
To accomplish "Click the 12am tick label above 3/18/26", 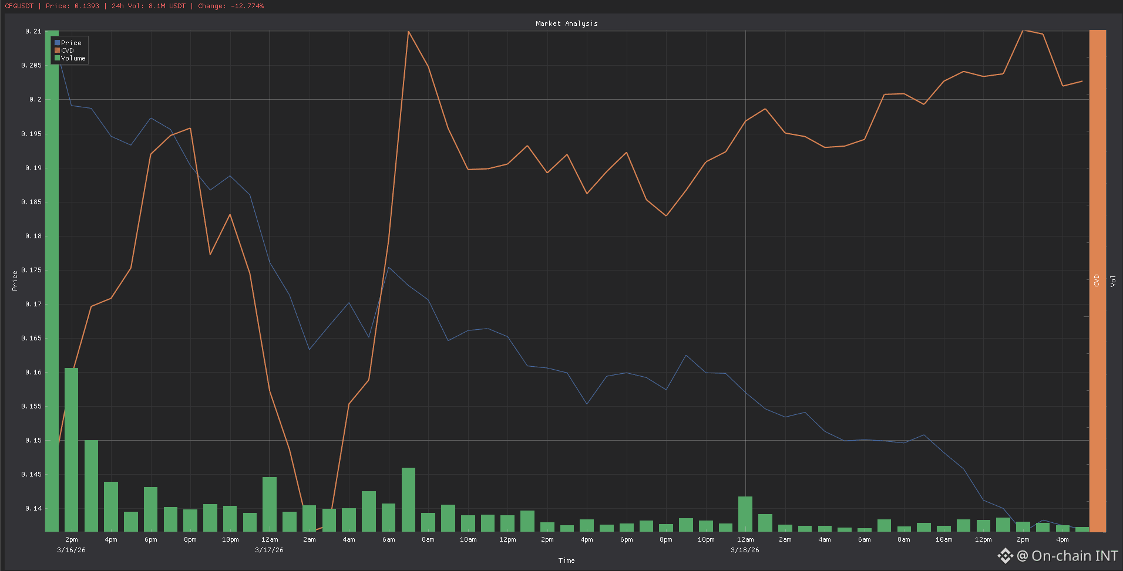I will [745, 539].
